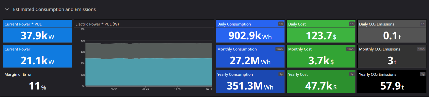Click the 1d badge on Daily CO₂ Emissions

[422, 24]
